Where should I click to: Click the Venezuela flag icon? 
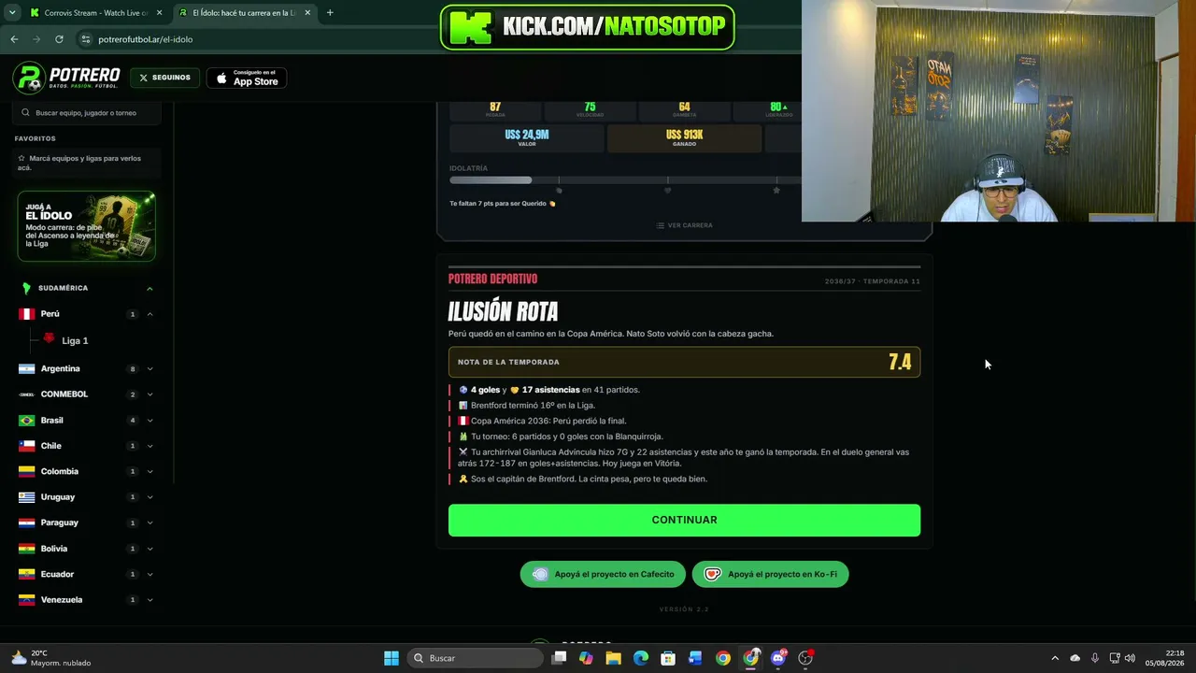(x=26, y=600)
